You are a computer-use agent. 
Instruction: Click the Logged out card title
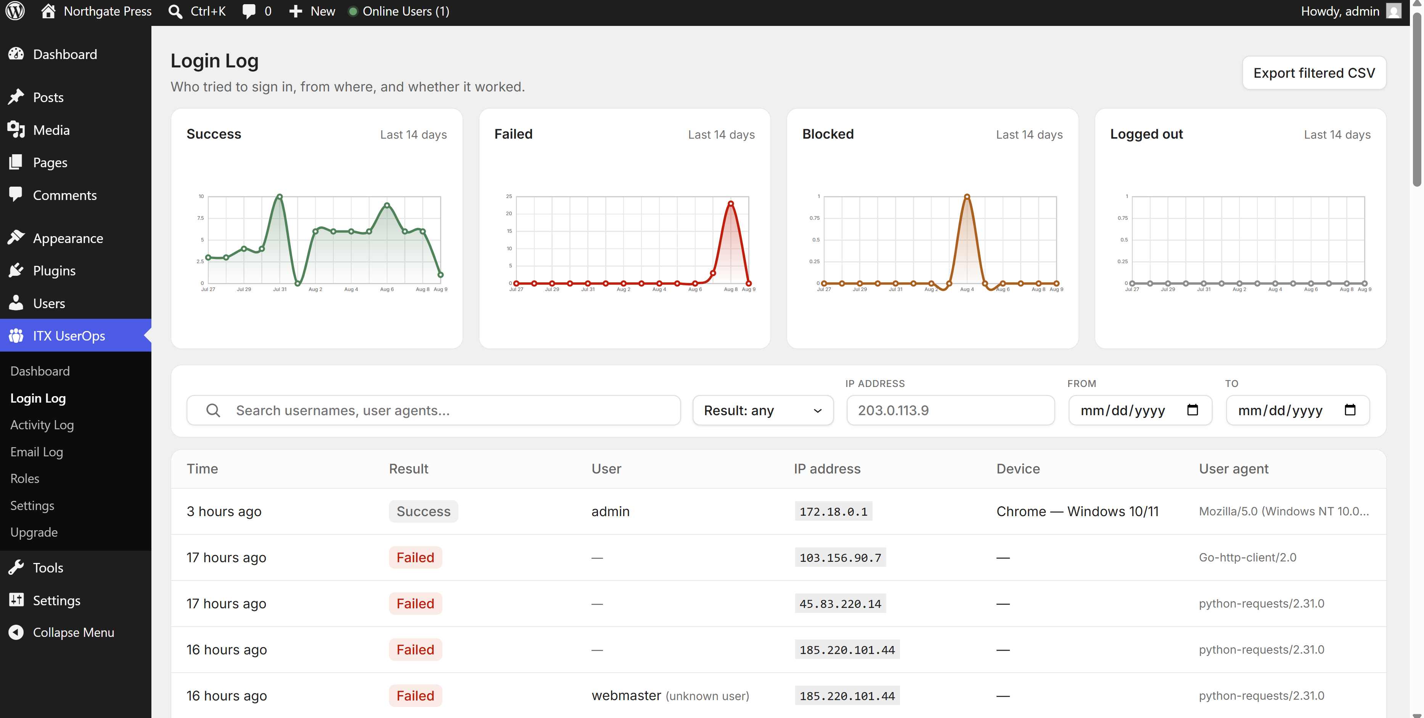[1146, 134]
